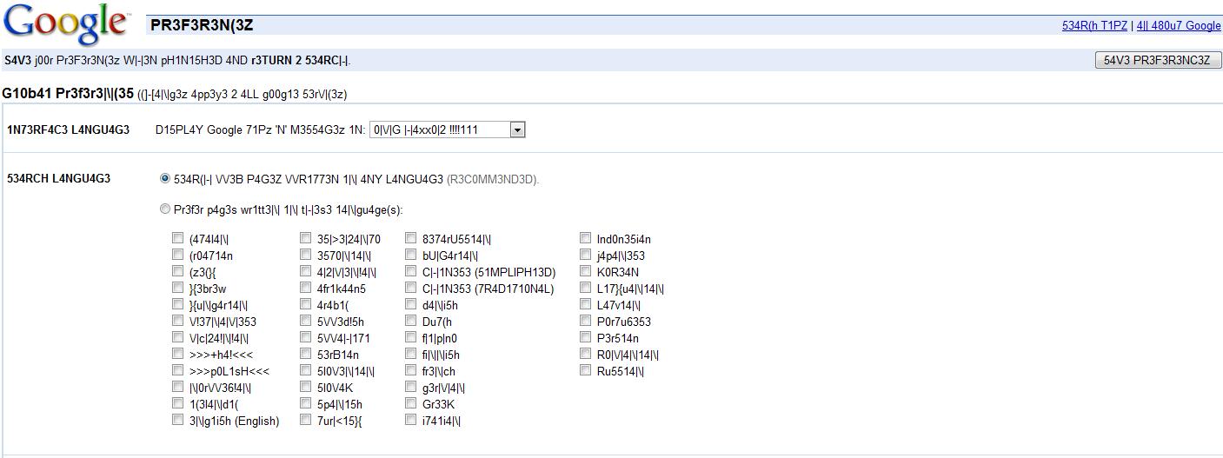Enable the Du7(h checkbox

click(411, 321)
